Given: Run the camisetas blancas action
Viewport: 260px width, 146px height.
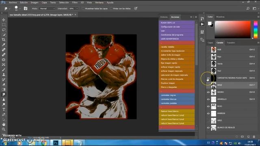Looking at the screenshot, I should (177, 99).
